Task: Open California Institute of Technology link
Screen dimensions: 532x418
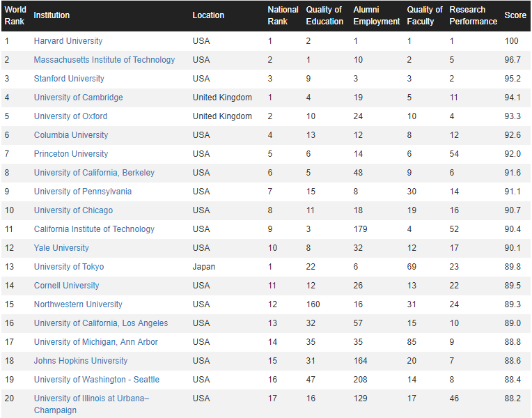Action: (94, 229)
